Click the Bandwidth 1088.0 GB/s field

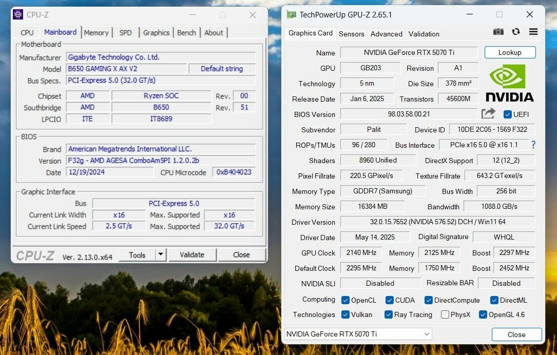click(x=499, y=206)
